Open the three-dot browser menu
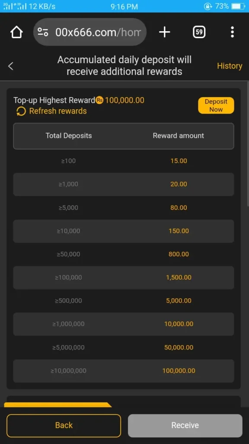The height and width of the screenshot is (444, 249). [x=233, y=32]
